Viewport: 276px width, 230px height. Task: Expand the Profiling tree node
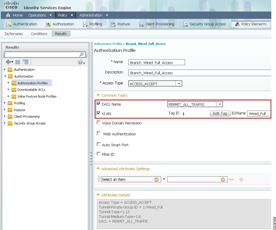(x=5, y=103)
